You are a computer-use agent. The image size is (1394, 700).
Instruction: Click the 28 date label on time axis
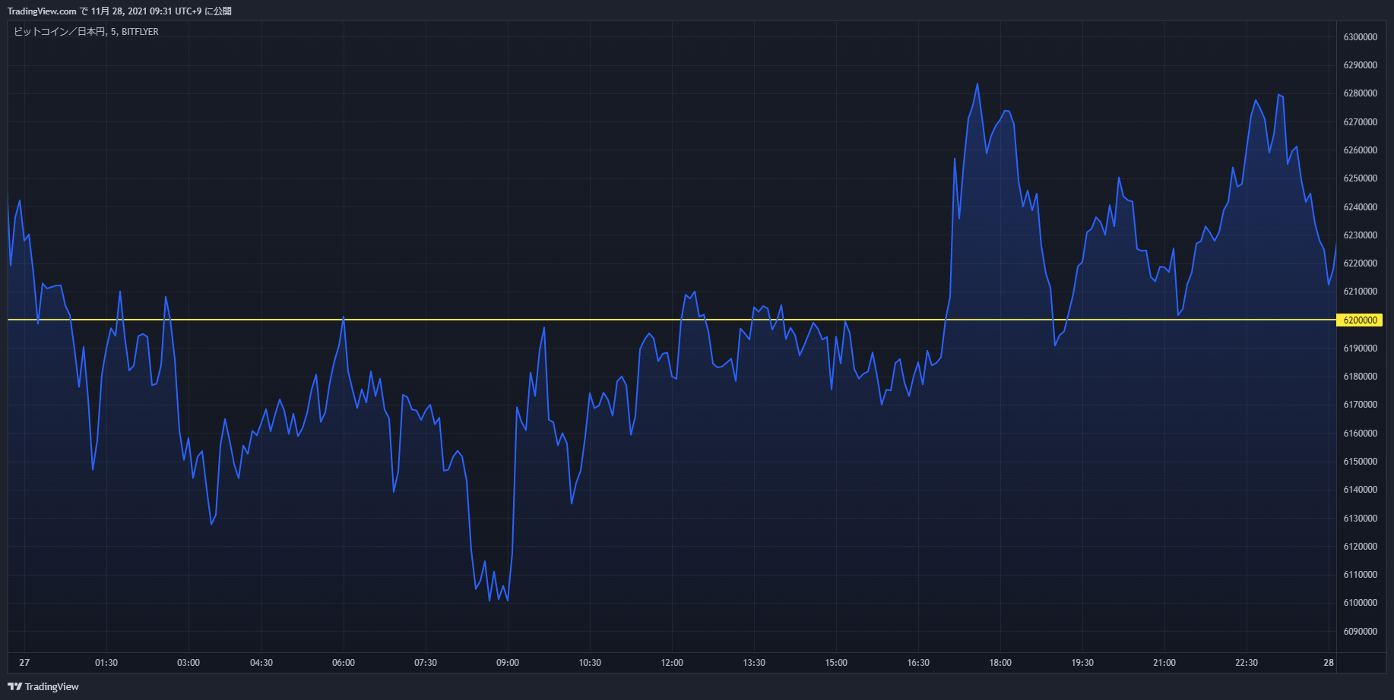[x=1329, y=663]
